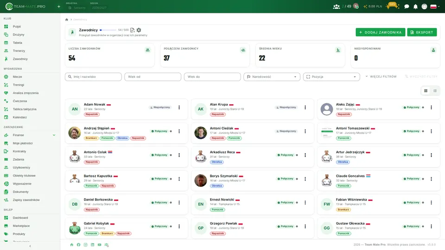Open the user avatar menu
This screenshot has width=445, height=250.
pyautogui.click(x=424, y=6)
